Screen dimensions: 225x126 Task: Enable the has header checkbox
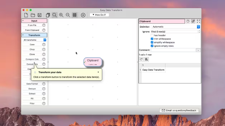coord(152,35)
